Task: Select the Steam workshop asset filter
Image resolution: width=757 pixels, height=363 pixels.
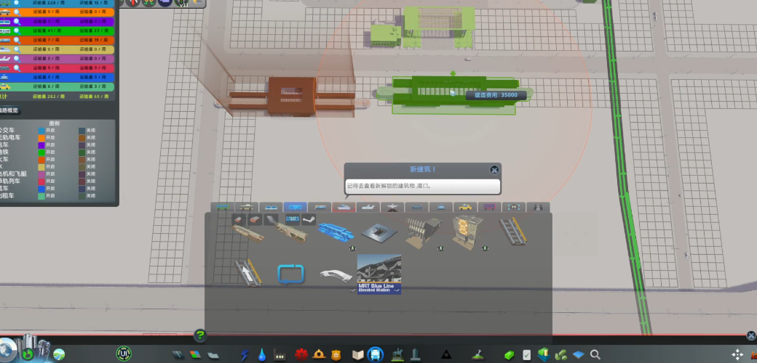Action: (309, 219)
